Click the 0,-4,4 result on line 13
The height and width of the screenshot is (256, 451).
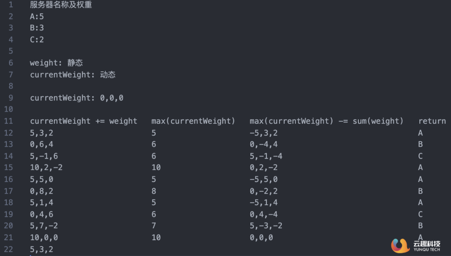(264, 144)
